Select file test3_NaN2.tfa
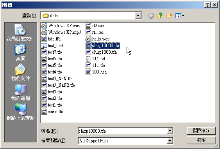 61,85
